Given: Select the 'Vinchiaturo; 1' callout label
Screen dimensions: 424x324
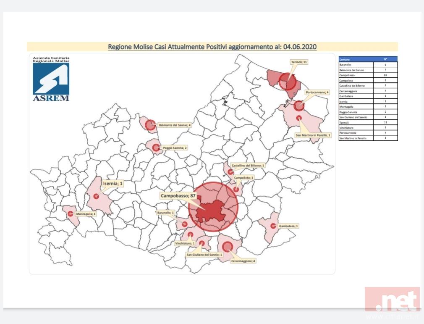Looking at the screenshot, I should tap(184, 243).
